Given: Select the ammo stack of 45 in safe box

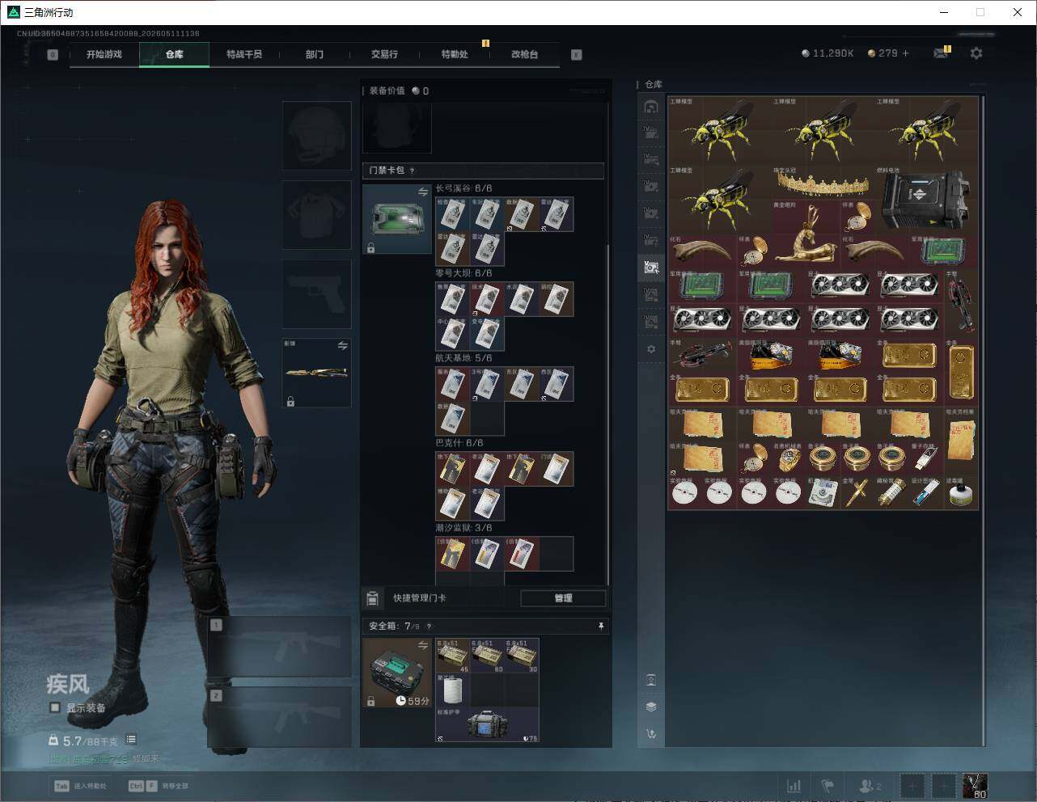Looking at the screenshot, I should point(453,656).
